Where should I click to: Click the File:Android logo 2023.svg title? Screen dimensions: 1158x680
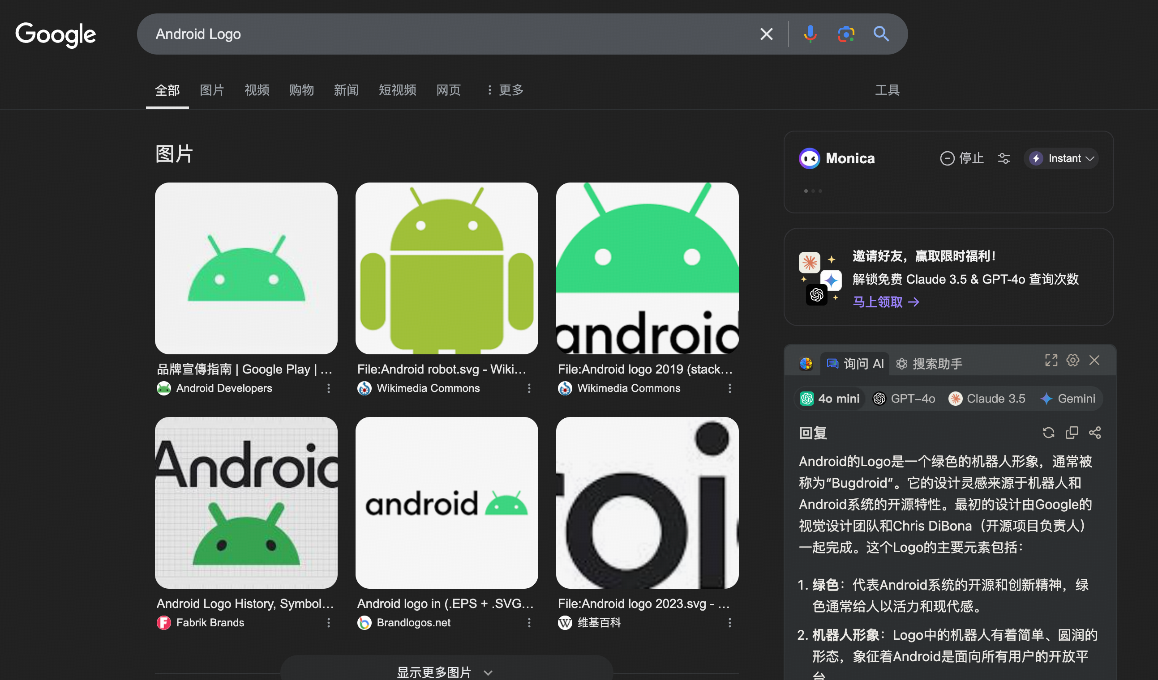click(x=644, y=603)
